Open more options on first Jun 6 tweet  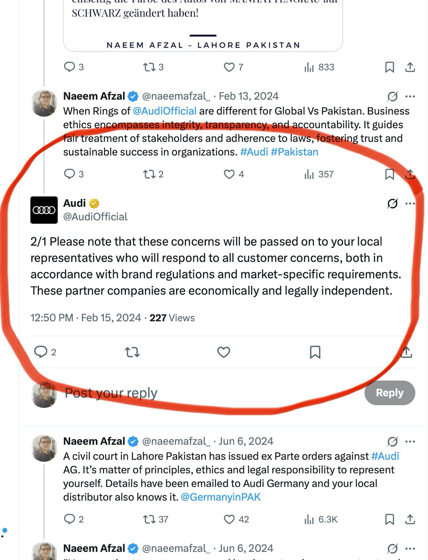410,441
